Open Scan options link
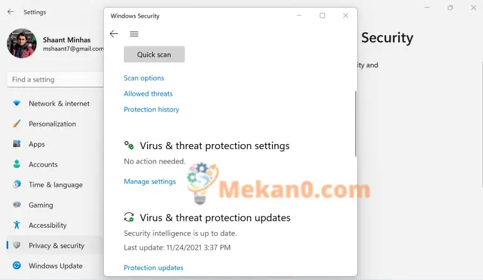The image size is (483, 280). coord(144,78)
